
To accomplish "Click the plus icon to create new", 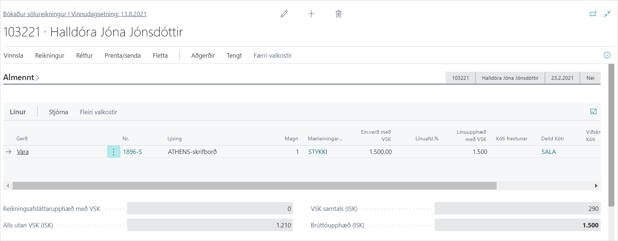I will [x=311, y=14].
